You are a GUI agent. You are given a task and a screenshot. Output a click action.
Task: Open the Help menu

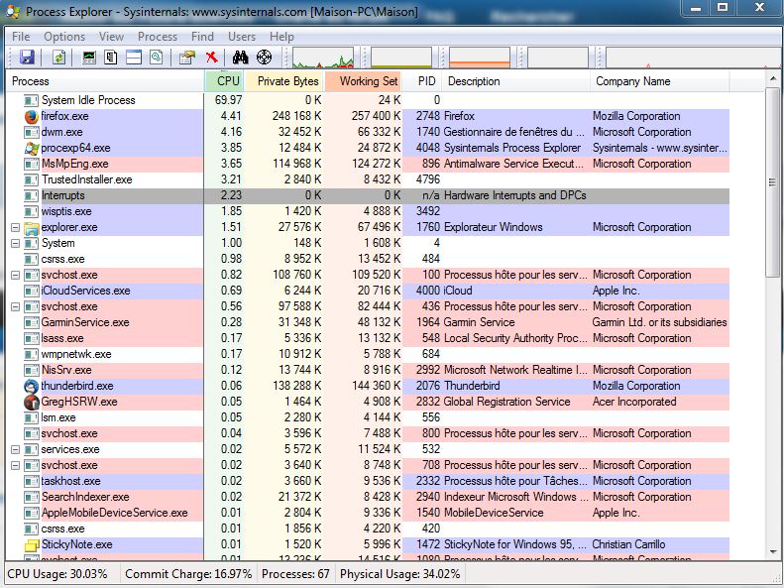pyautogui.click(x=282, y=37)
